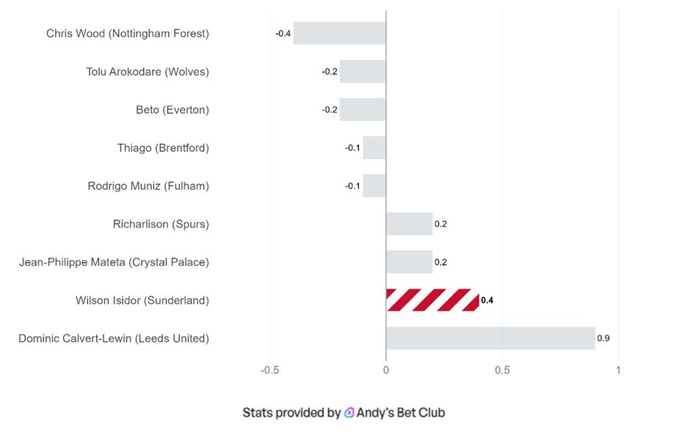Click the "Stats provided by" text
Image resolution: width=690 pixels, height=439 pixels.
pyautogui.click(x=291, y=413)
